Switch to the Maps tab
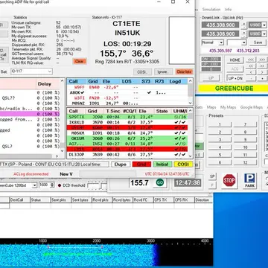Viewport: 268px width, 268px height. [211, 107]
